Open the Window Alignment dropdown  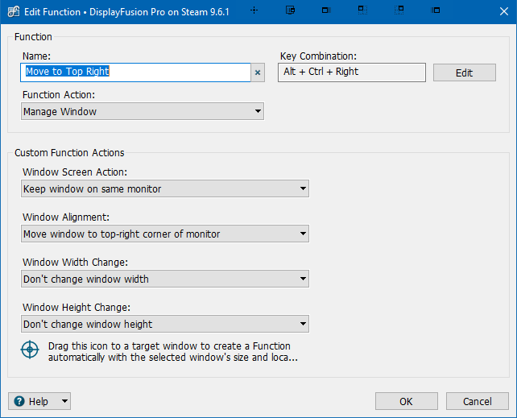pos(165,234)
